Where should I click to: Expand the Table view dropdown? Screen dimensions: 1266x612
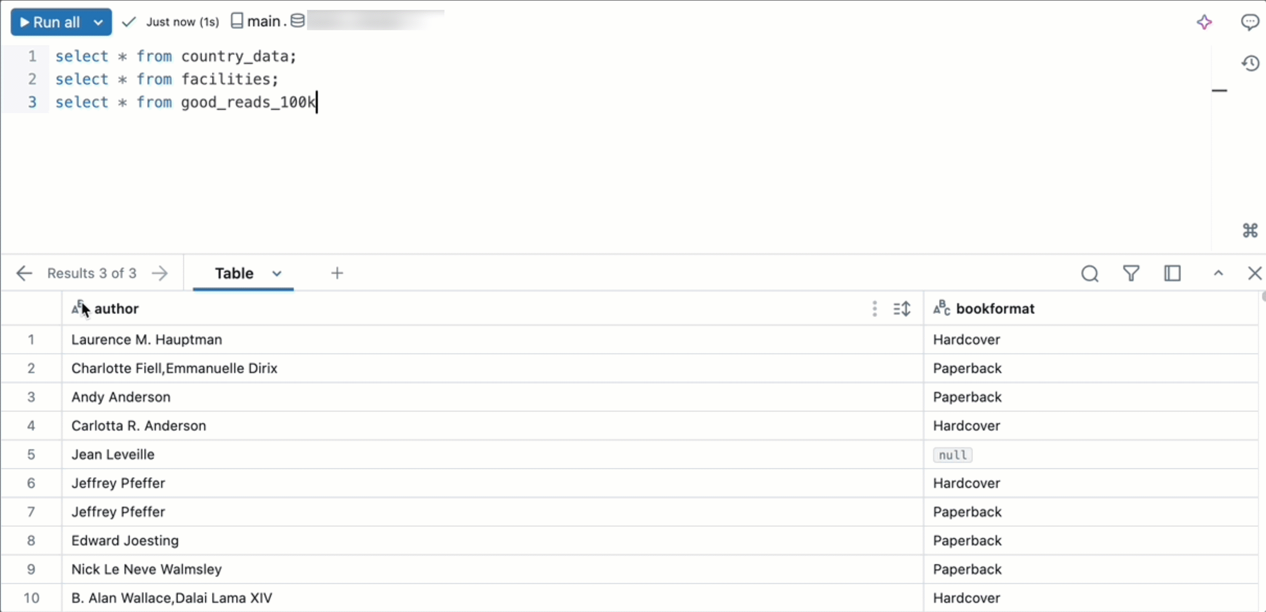(x=276, y=273)
